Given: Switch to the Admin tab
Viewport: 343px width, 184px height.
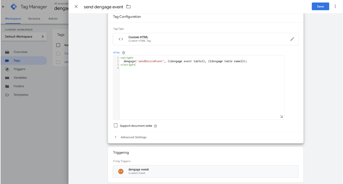Looking at the screenshot, I should tap(53, 18).
